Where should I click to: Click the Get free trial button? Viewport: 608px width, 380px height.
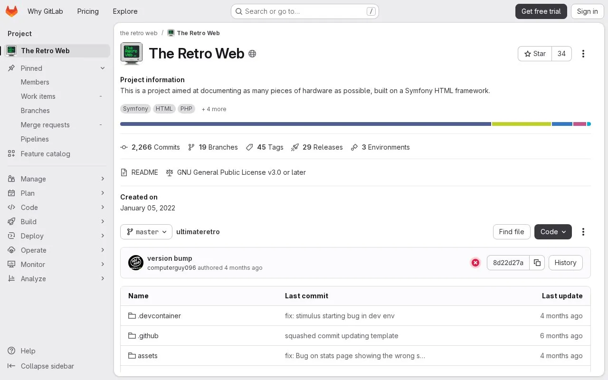pos(541,11)
